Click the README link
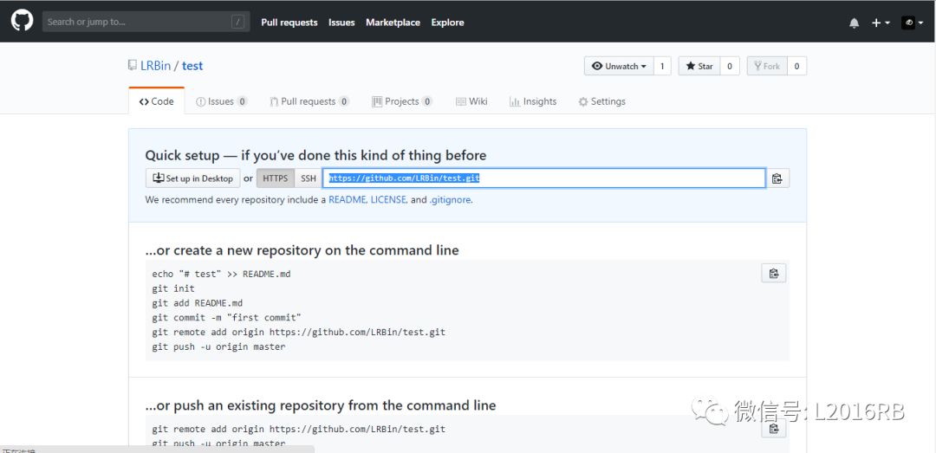 click(x=347, y=199)
